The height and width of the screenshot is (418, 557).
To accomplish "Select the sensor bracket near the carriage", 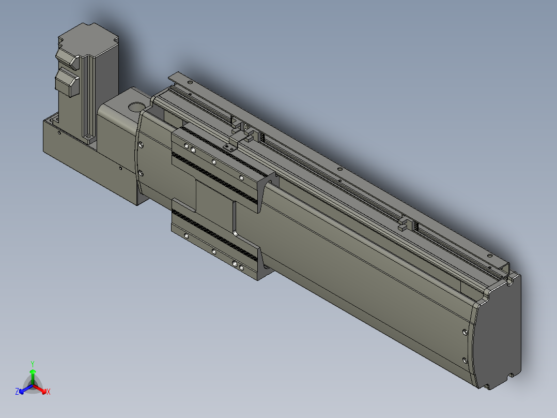I will tap(235, 140).
